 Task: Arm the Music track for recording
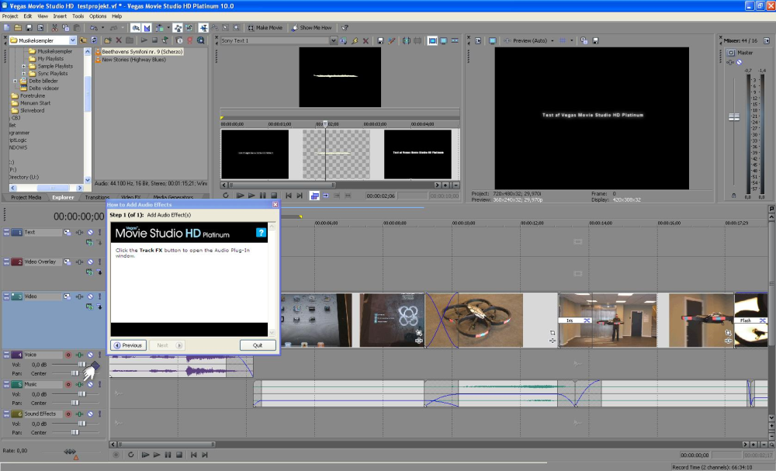68,384
